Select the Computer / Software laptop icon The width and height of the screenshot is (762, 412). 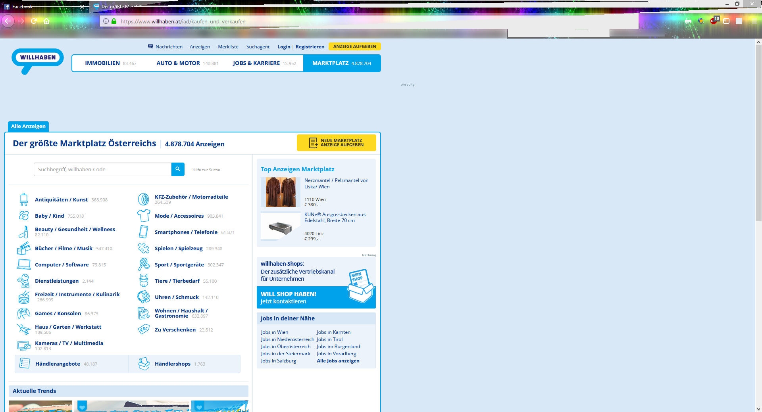pyautogui.click(x=24, y=264)
